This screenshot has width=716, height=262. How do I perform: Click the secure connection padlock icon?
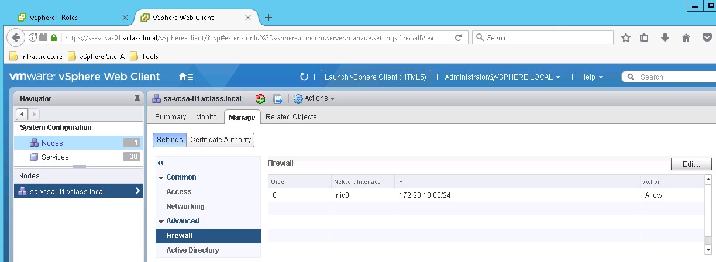tap(54, 37)
